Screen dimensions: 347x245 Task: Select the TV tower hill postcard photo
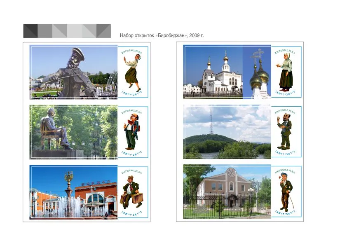click(227, 132)
